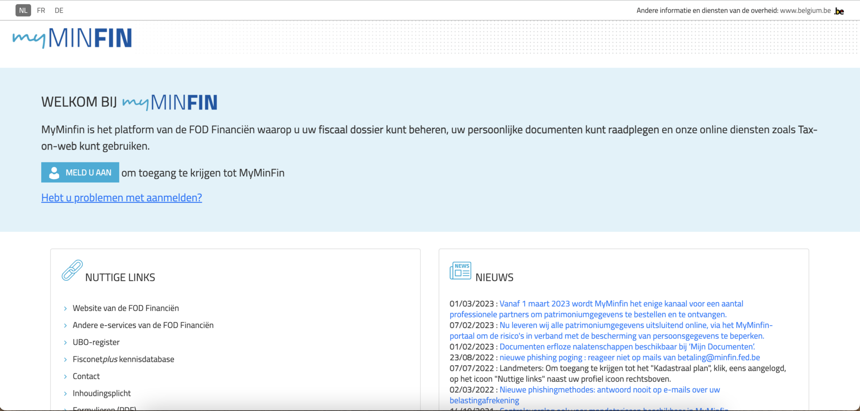Image resolution: width=860 pixels, height=411 pixels.
Task: Open Nieuwe phishingmethodes news item
Action: tap(585, 395)
